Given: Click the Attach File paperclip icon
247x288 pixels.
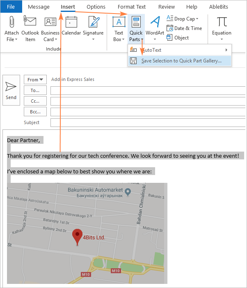Looking at the screenshot, I should [11, 22].
